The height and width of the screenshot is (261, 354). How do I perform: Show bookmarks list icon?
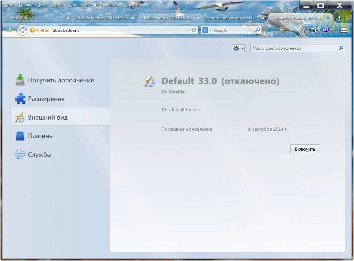click(313, 30)
